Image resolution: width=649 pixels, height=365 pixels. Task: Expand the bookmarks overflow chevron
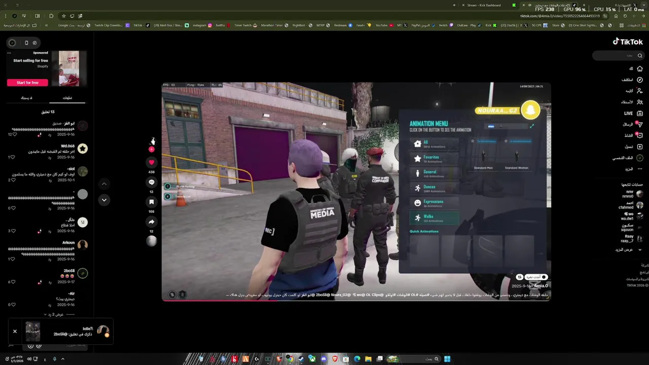tap(46, 25)
